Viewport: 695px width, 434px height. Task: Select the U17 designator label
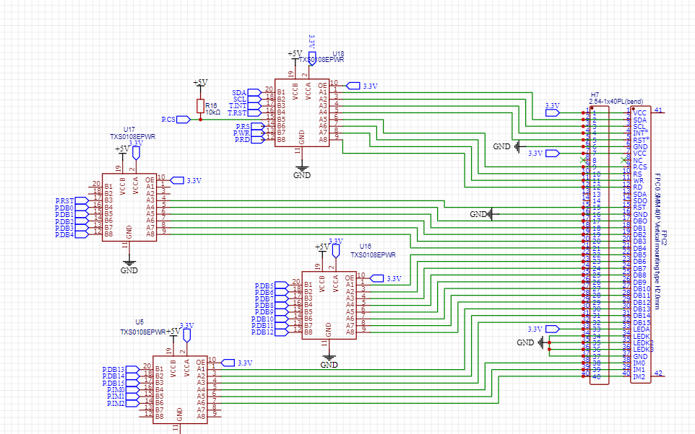(129, 130)
